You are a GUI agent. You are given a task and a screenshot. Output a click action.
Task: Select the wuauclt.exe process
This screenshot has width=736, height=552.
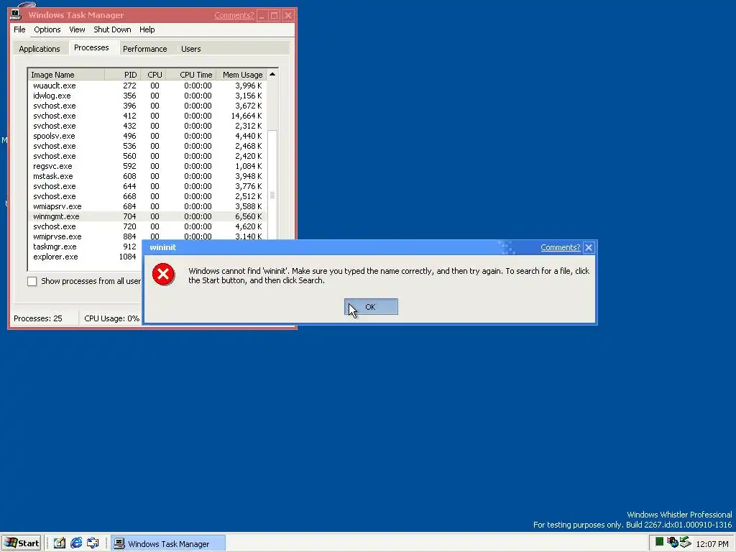coord(147,86)
